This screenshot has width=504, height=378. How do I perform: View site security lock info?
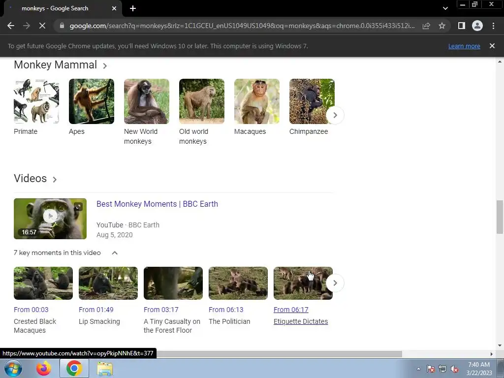coord(62,26)
